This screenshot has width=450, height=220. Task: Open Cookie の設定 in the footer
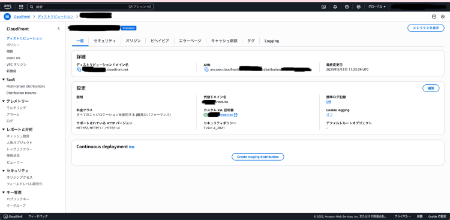437,216
